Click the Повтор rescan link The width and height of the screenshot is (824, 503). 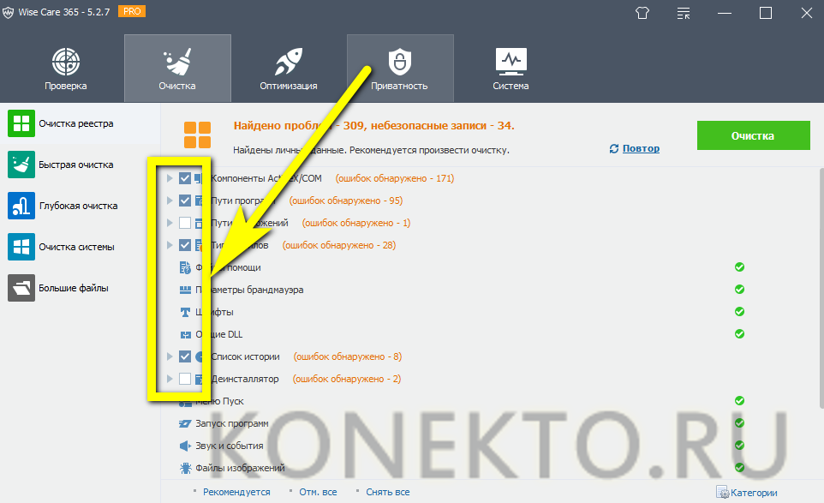pyautogui.click(x=641, y=148)
